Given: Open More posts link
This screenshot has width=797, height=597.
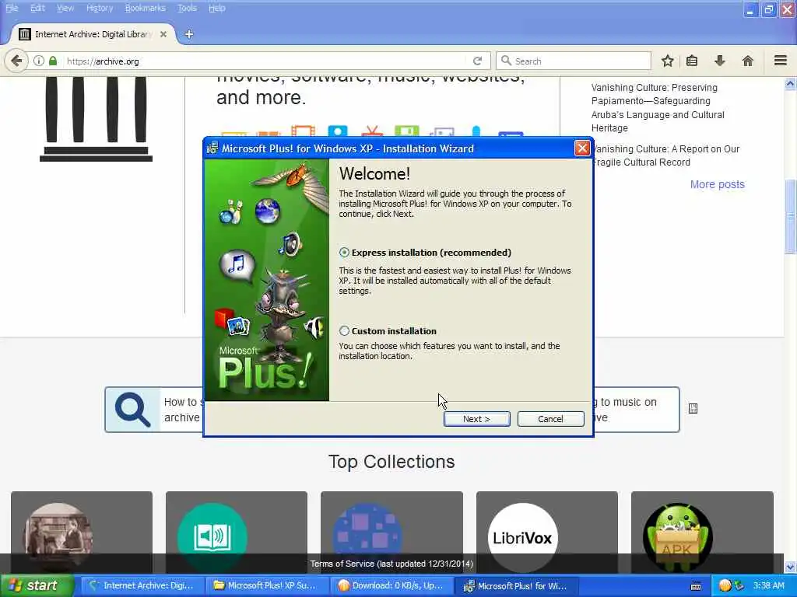Looking at the screenshot, I should pyautogui.click(x=717, y=184).
